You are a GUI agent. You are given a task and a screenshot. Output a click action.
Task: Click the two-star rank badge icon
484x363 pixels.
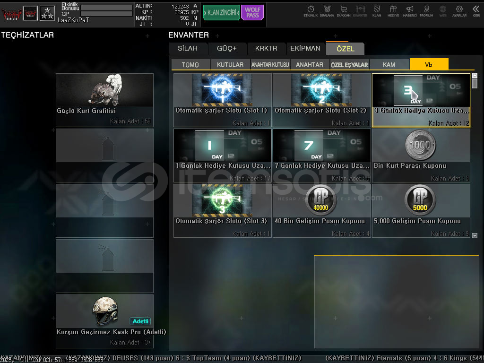pos(47,14)
